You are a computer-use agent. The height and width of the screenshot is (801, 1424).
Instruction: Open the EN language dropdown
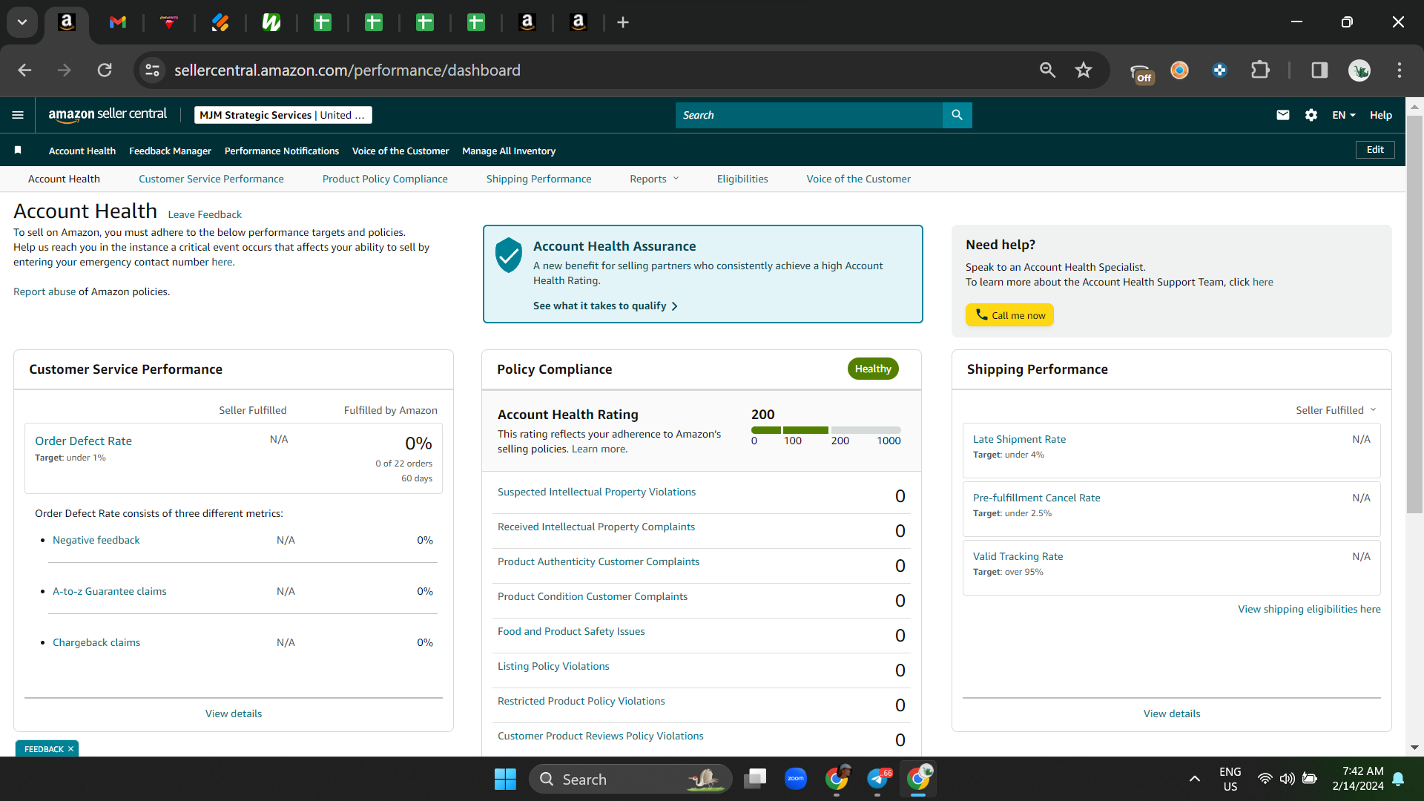[x=1343, y=115]
